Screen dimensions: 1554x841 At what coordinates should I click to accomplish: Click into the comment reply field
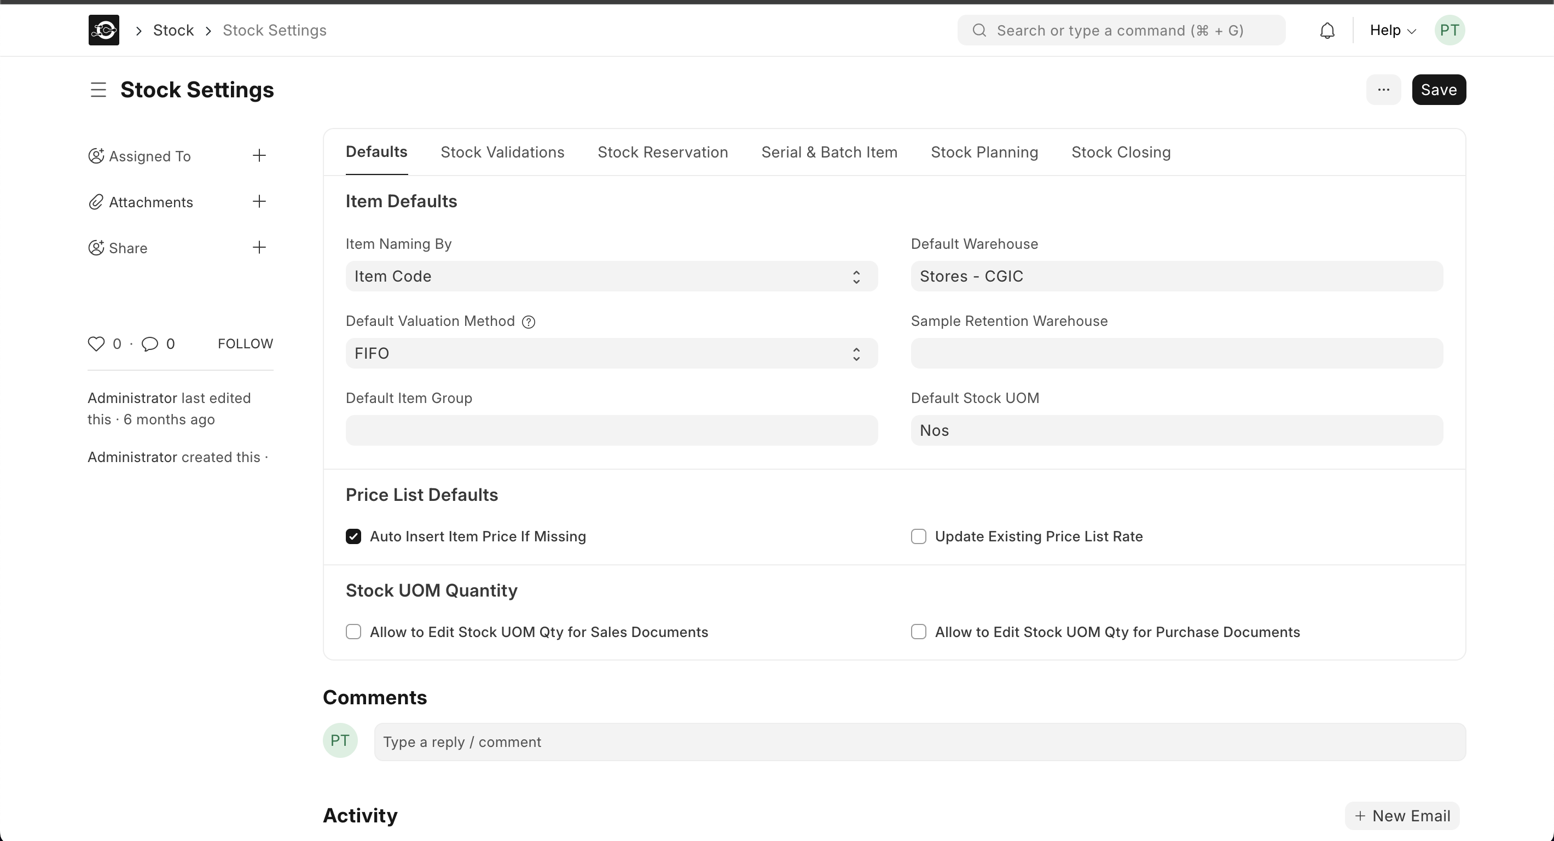(919, 741)
